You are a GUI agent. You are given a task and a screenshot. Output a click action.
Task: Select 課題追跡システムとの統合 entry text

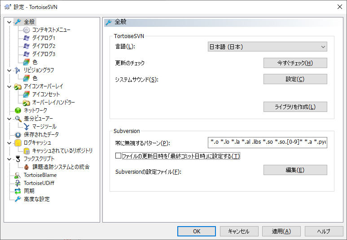point(61,167)
